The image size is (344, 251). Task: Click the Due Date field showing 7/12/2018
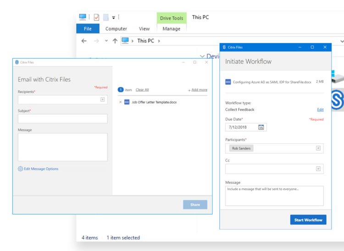click(x=246, y=127)
